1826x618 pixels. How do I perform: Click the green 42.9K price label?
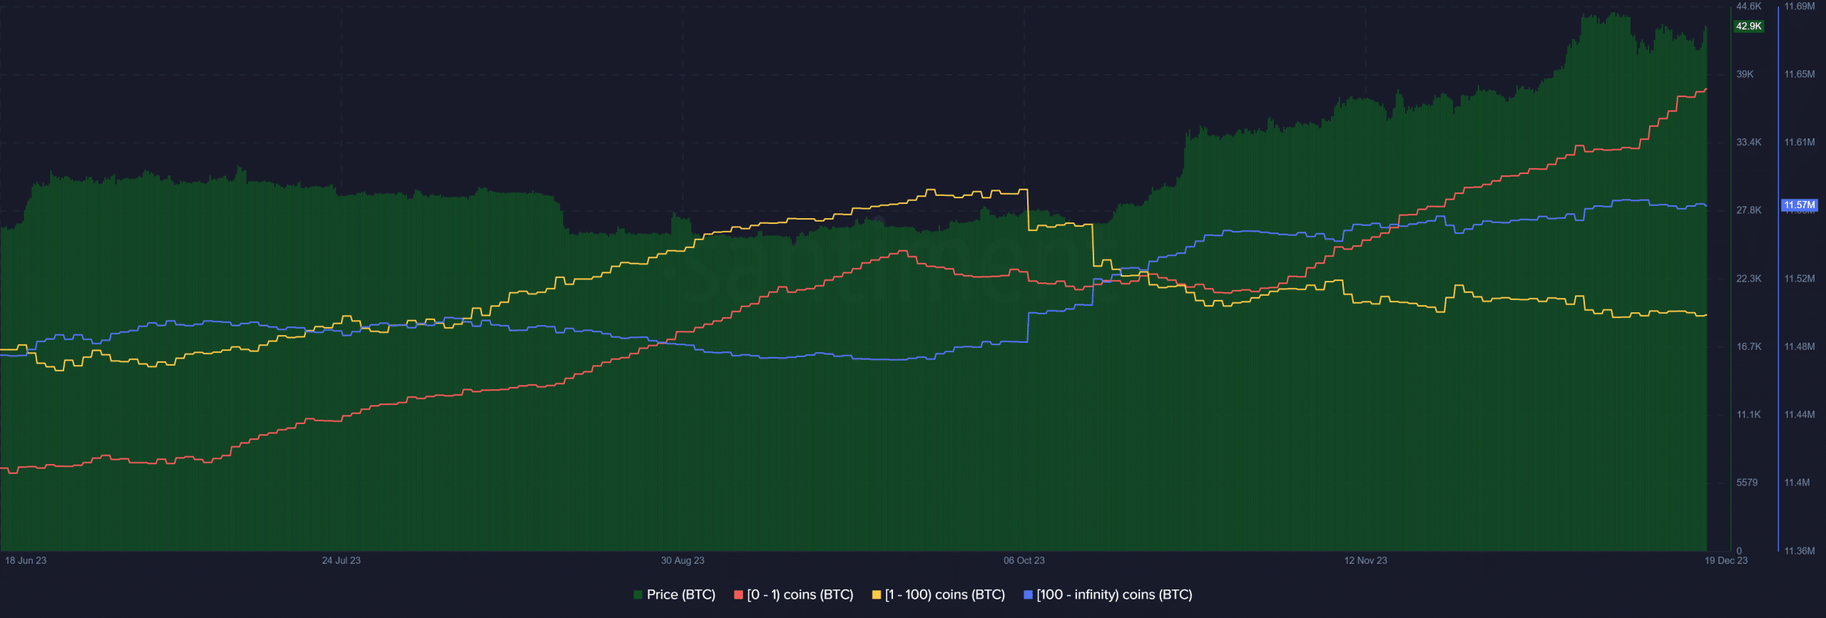pyautogui.click(x=1749, y=26)
